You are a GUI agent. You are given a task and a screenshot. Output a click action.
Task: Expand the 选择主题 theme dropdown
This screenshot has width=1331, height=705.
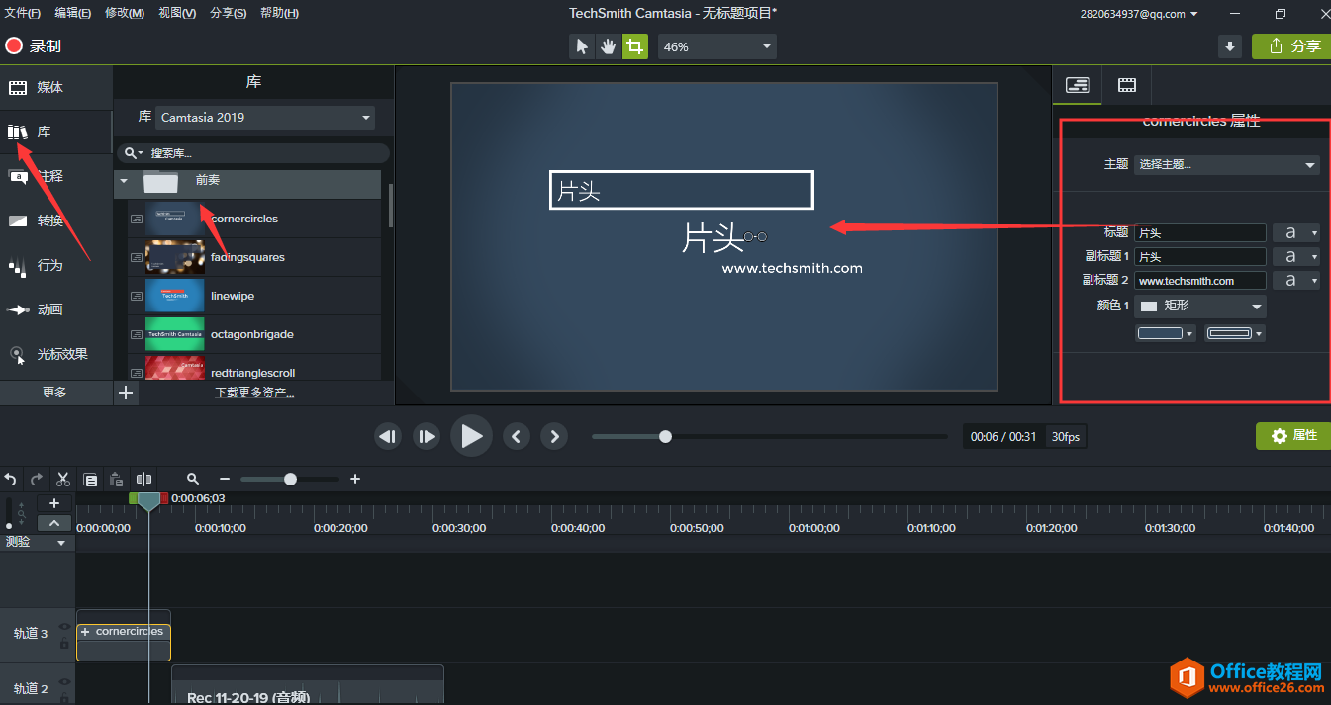point(1226,165)
